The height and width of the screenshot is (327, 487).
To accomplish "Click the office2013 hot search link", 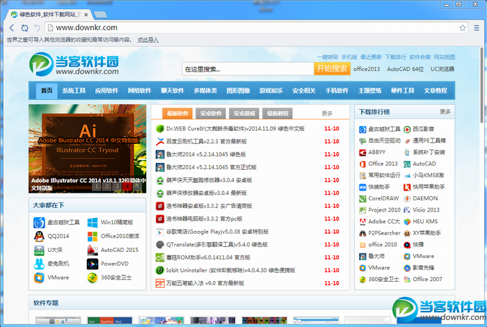I will 367,69.
